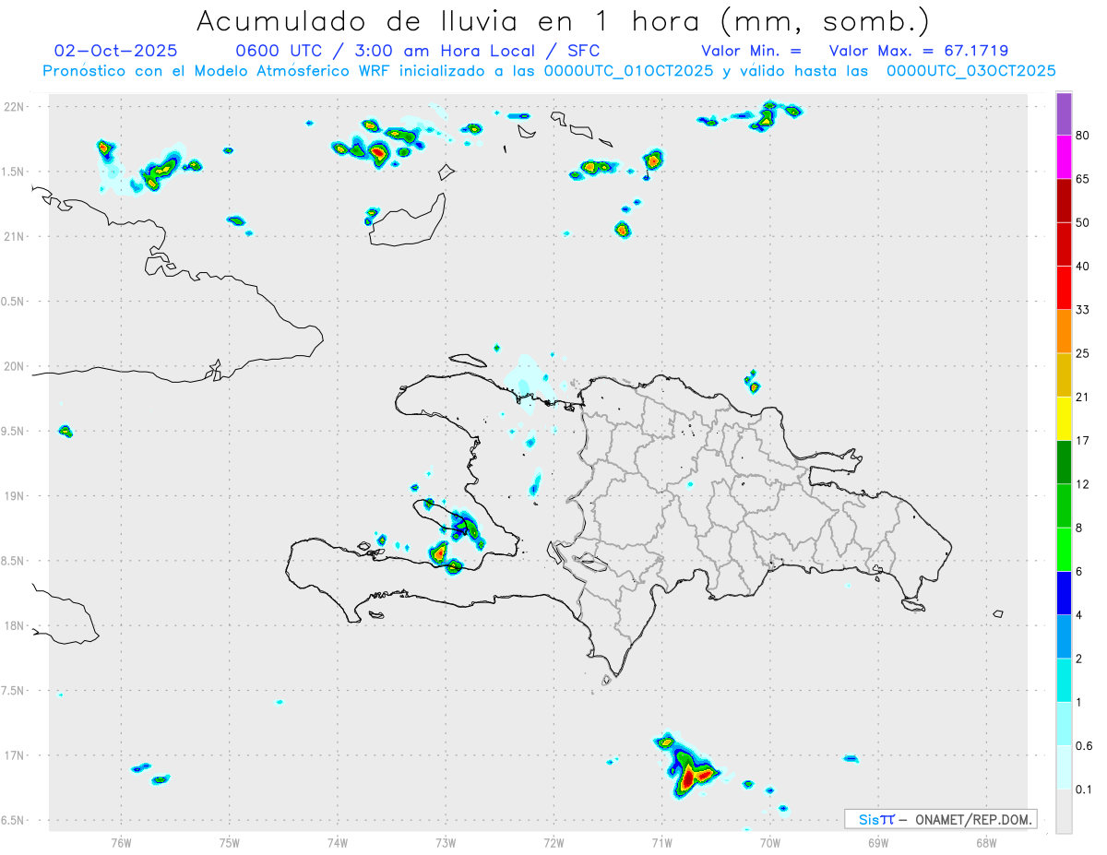Select the dark red swatch between 50 and 65

(1064, 201)
